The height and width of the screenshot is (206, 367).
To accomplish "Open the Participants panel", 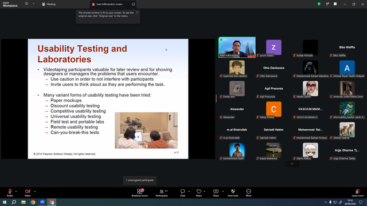I will [162, 193].
